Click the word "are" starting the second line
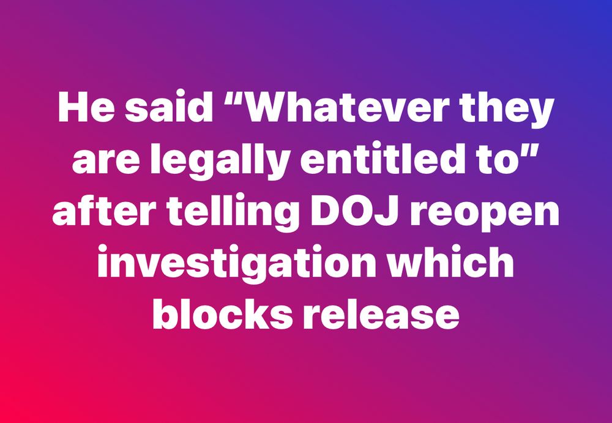This screenshot has width=612, height=423. click(x=105, y=165)
